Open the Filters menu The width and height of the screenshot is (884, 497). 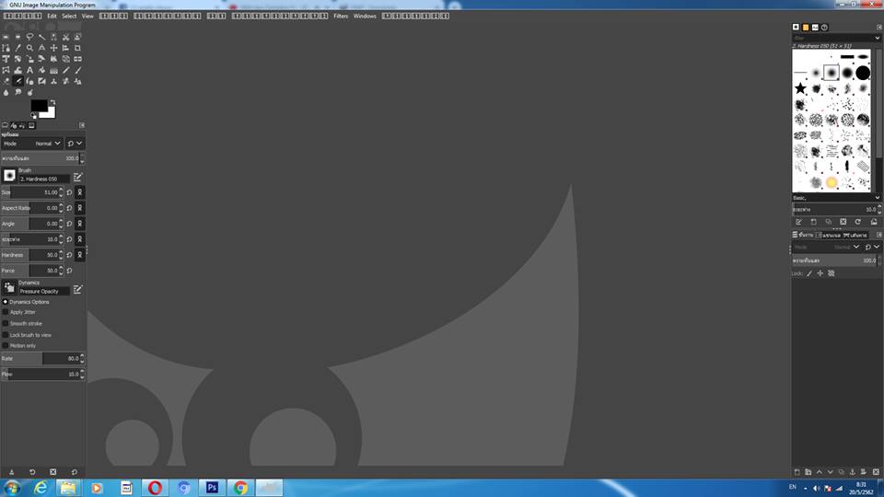click(x=341, y=16)
